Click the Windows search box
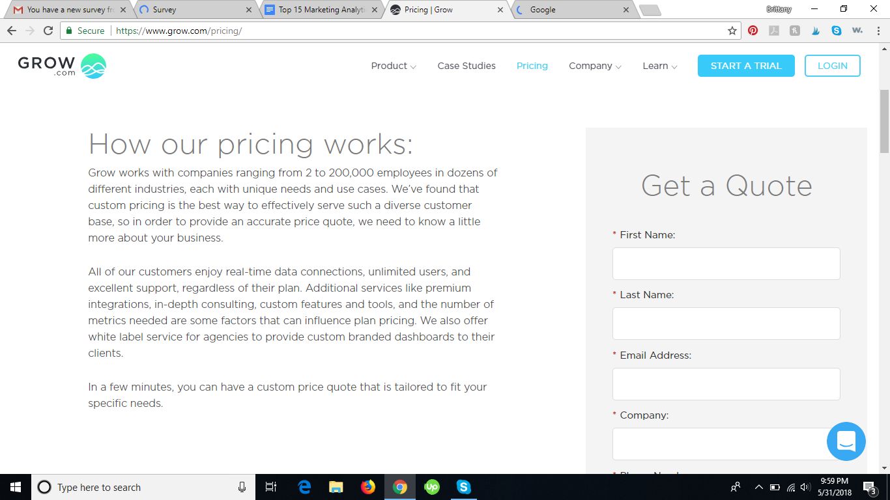This screenshot has width=890, height=500. (x=143, y=487)
